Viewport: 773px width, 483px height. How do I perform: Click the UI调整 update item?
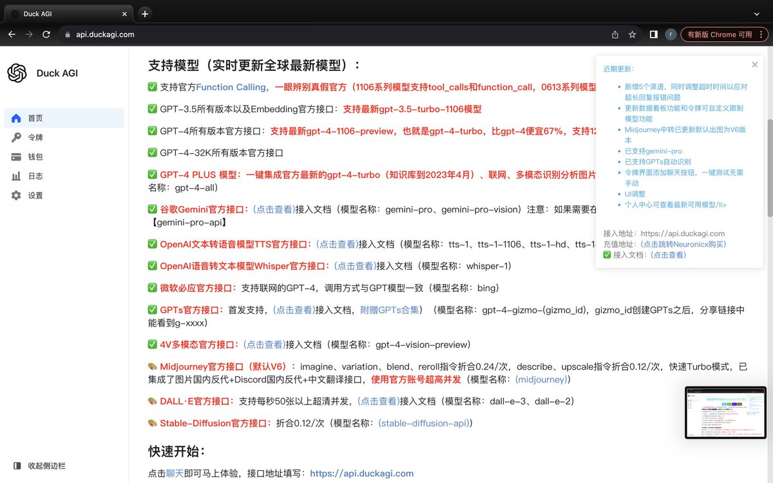click(x=635, y=194)
